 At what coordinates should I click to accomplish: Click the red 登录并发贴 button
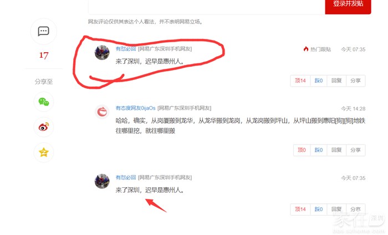tap(348, 5)
